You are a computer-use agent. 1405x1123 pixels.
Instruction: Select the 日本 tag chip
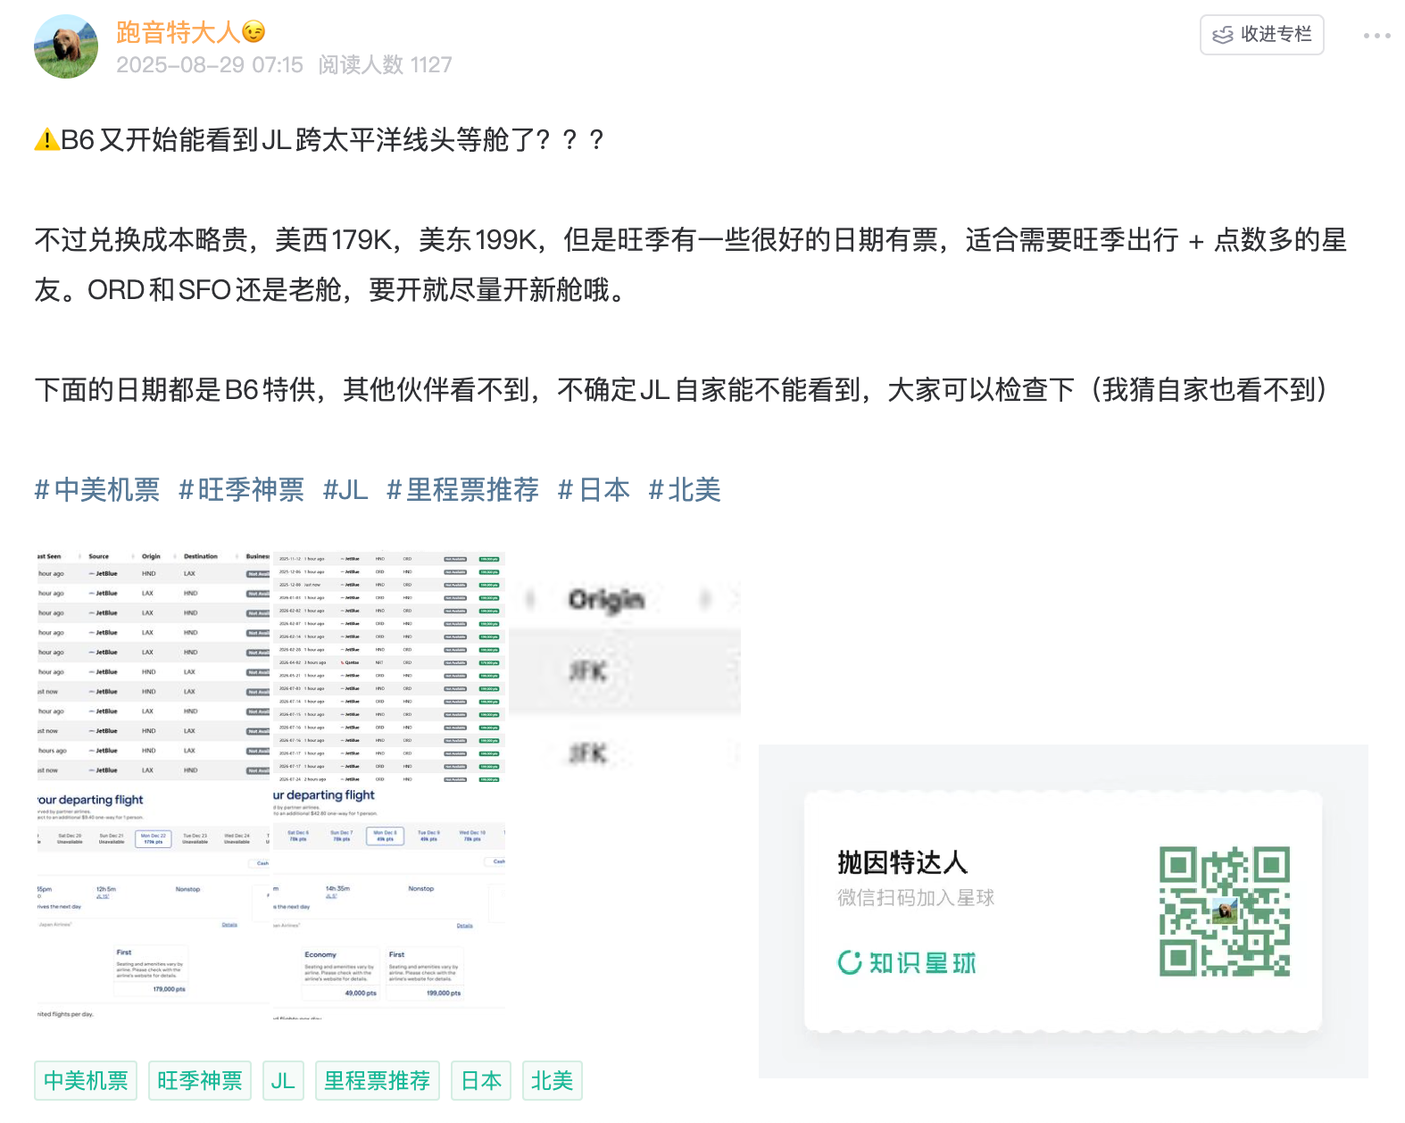(x=481, y=1080)
